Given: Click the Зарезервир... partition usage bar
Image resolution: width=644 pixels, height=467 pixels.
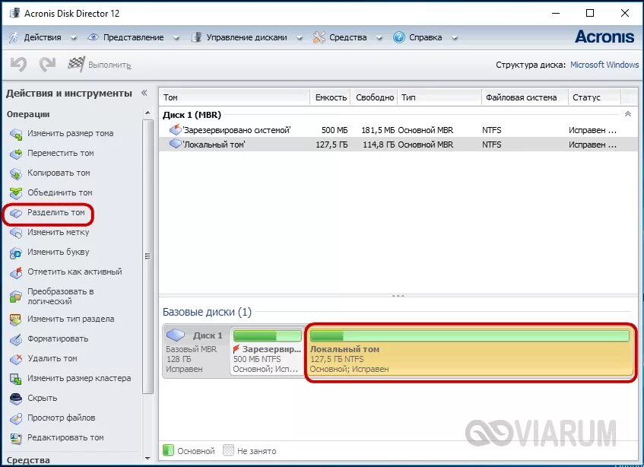Looking at the screenshot, I should tap(268, 336).
